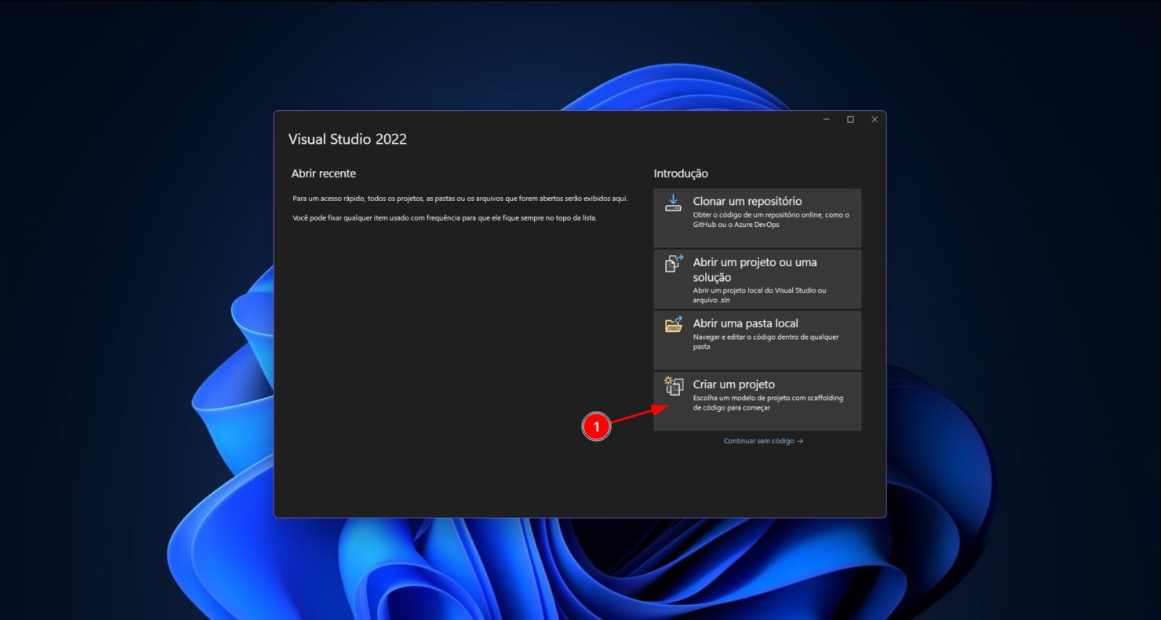Click the 'Abrir um projeto local do Visual Studio' description
This screenshot has width=1161, height=620.
(759, 295)
